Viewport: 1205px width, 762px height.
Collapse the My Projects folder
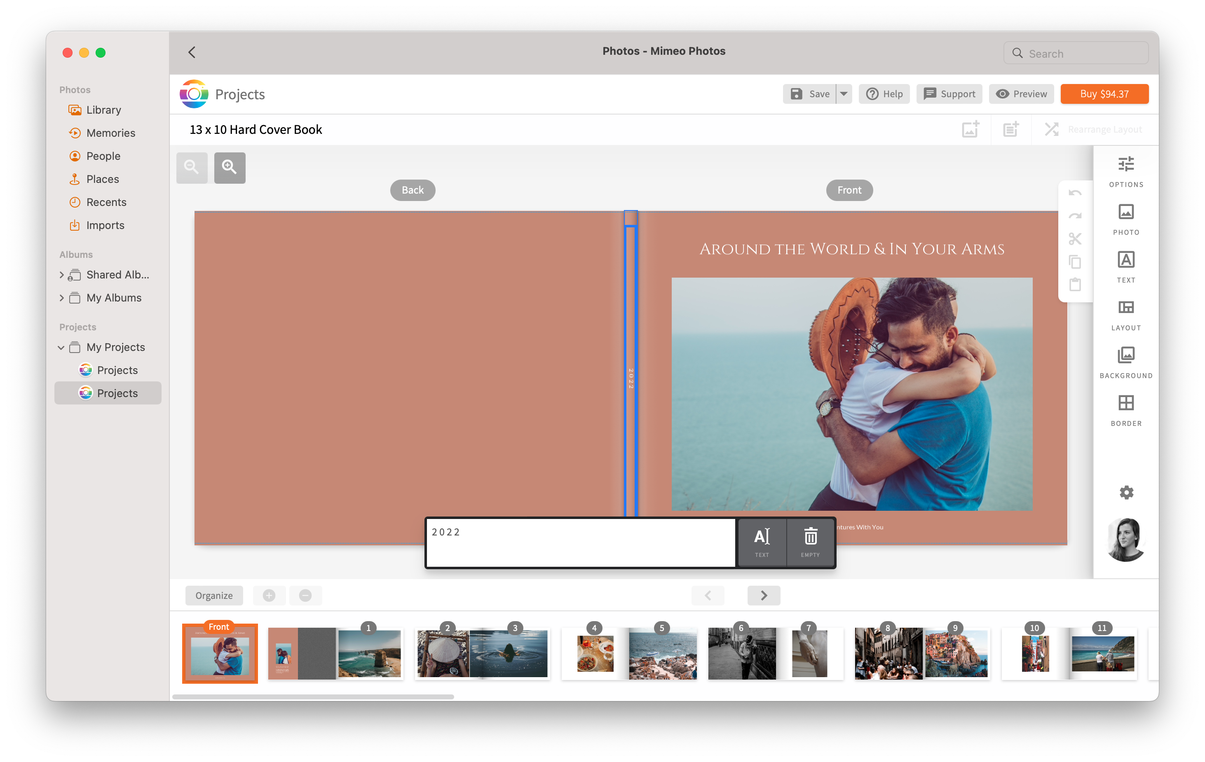click(61, 348)
